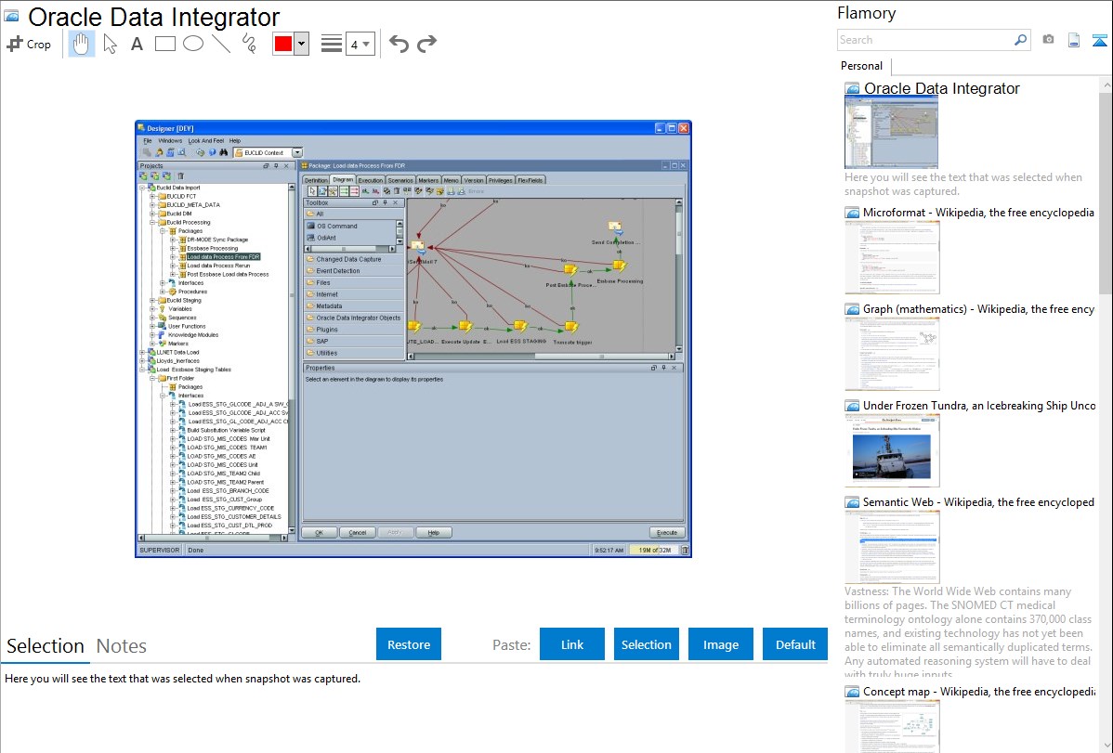Capture a new snapshot with camera icon
The image size is (1113, 753).
(1048, 40)
